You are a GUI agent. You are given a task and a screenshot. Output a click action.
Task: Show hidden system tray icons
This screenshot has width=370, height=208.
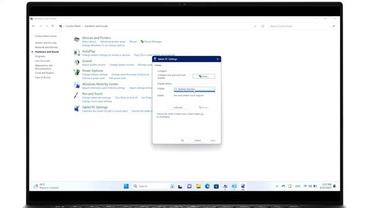pyautogui.click(x=277, y=186)
